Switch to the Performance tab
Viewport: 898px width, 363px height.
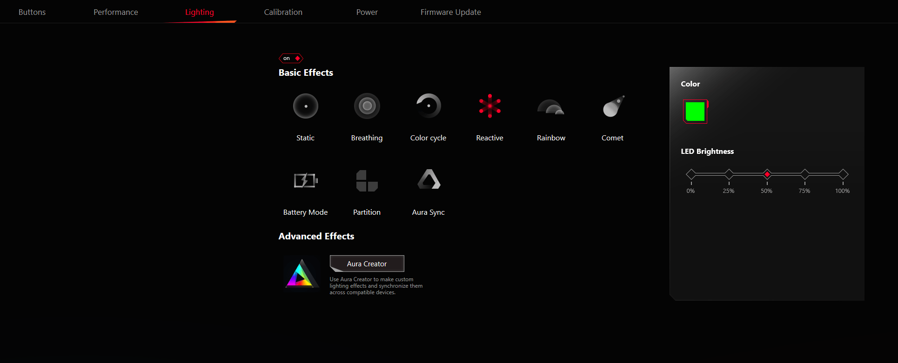[x=116, y=12]
